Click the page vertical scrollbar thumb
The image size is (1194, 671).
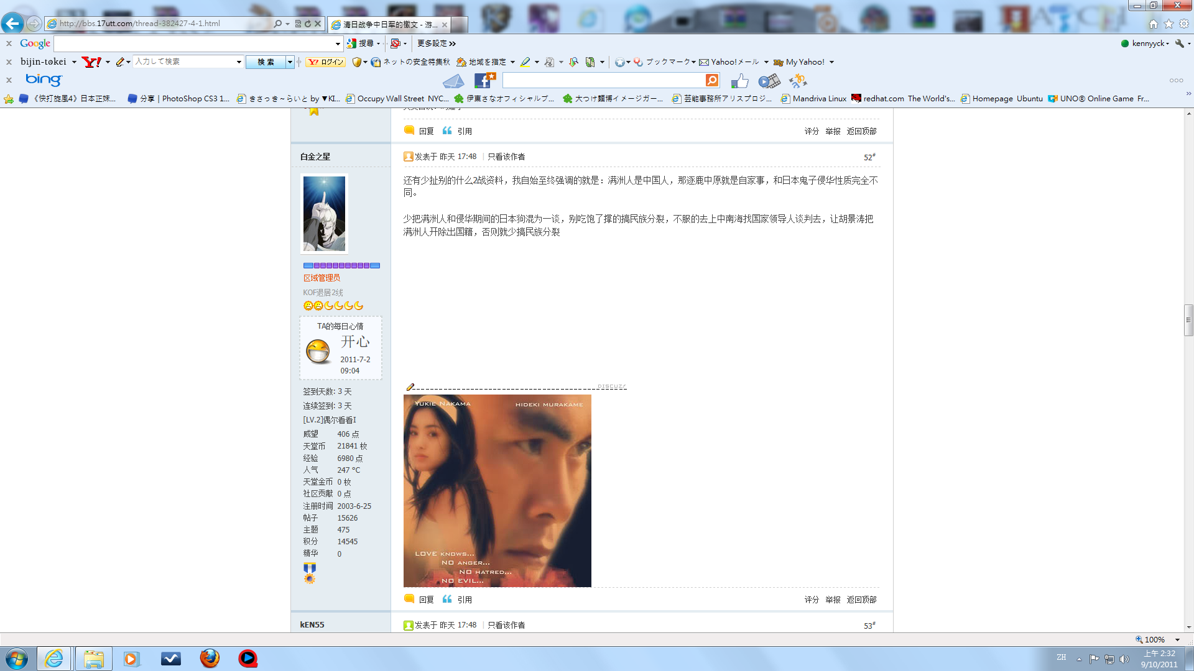(x=1188, y=321)
